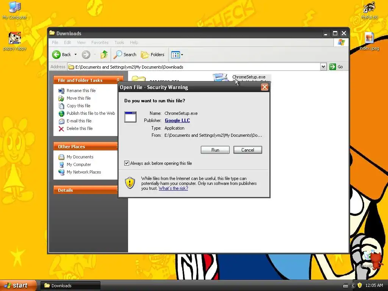Image resolution: width=388 pixels, height=291 pixels.
Task: Click the keyboard tray icon
Action: pos(346,286)
